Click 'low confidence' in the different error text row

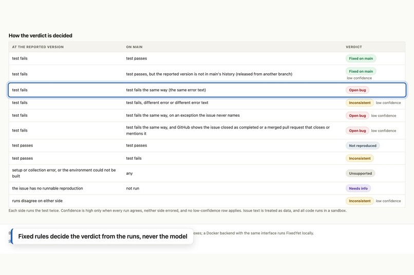click(x=388, y=102)
